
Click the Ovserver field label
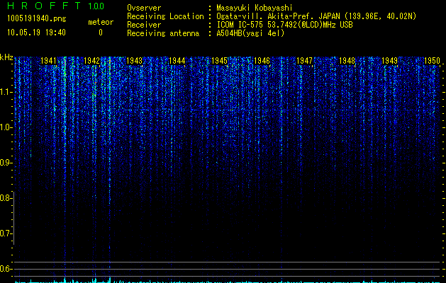[144, 8]
